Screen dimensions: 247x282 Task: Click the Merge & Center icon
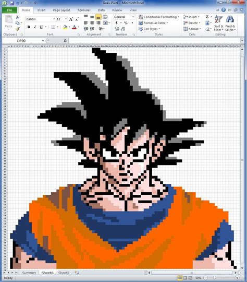click(105, 23)
